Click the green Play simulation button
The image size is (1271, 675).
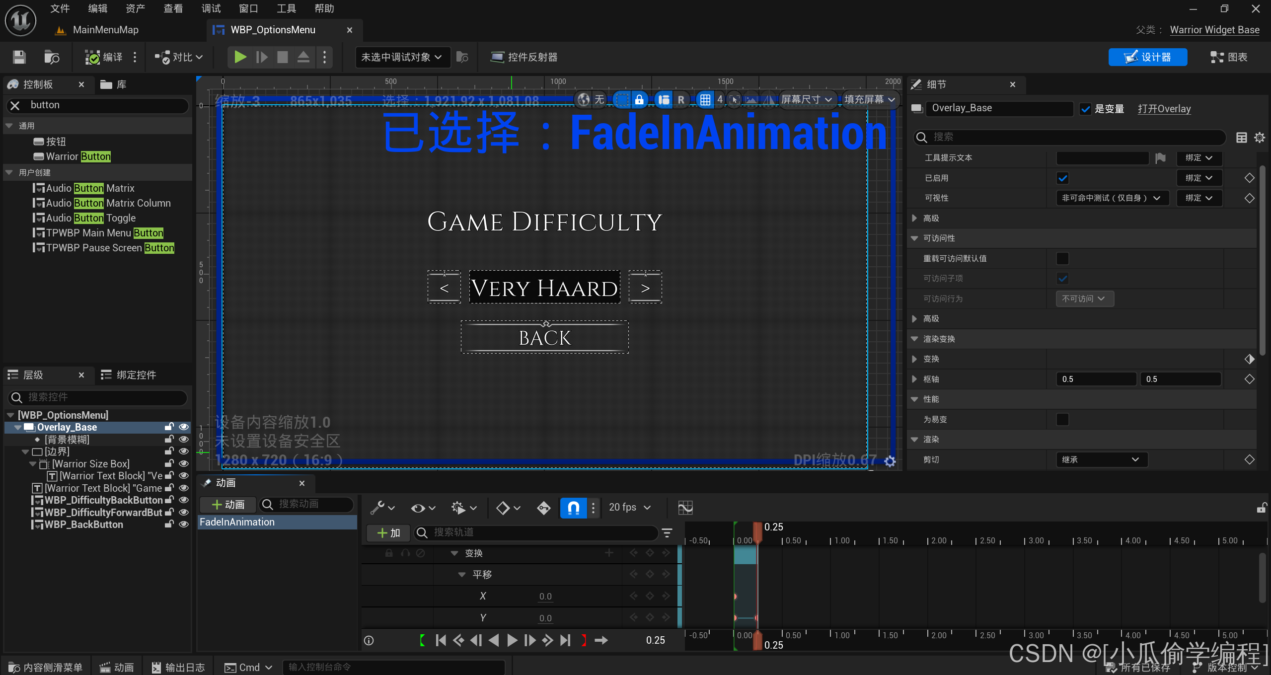point(240,57)
